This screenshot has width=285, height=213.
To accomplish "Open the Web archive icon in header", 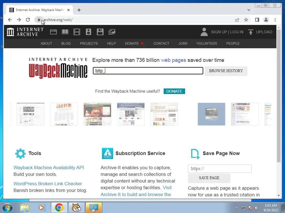I will pos(53,32).
